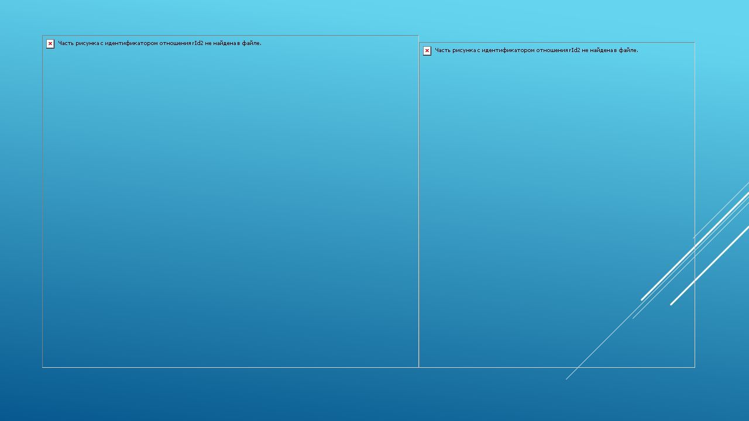Select the left placeholder's missing image error text
Viewport: 749px width, 421px height.
[x=160, y=43]
